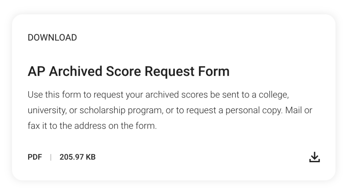
Task: Click the letters 'AP' starting the title
Action: pyautogui.click(x=36, y=72)
